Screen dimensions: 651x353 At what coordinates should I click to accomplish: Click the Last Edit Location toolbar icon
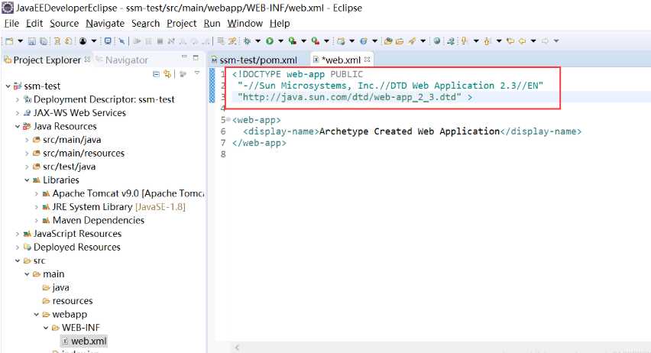pyautogui.click(x=510, y=40)
